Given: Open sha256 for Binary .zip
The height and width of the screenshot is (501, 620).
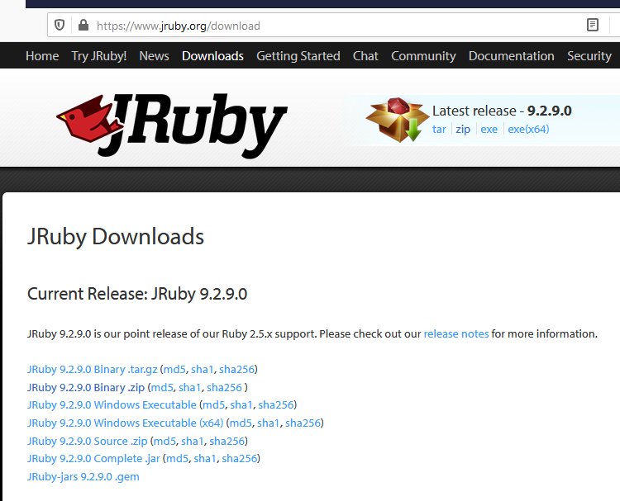Looking at the screenshot, I should click(x=224, y=388).
